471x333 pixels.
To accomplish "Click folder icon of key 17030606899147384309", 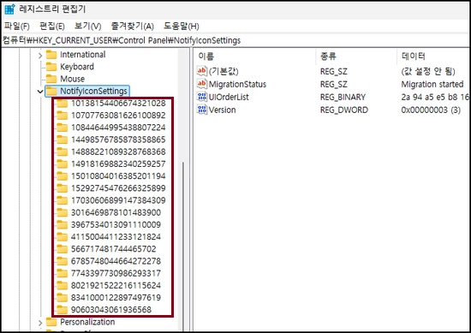I will tap(63, 200).
